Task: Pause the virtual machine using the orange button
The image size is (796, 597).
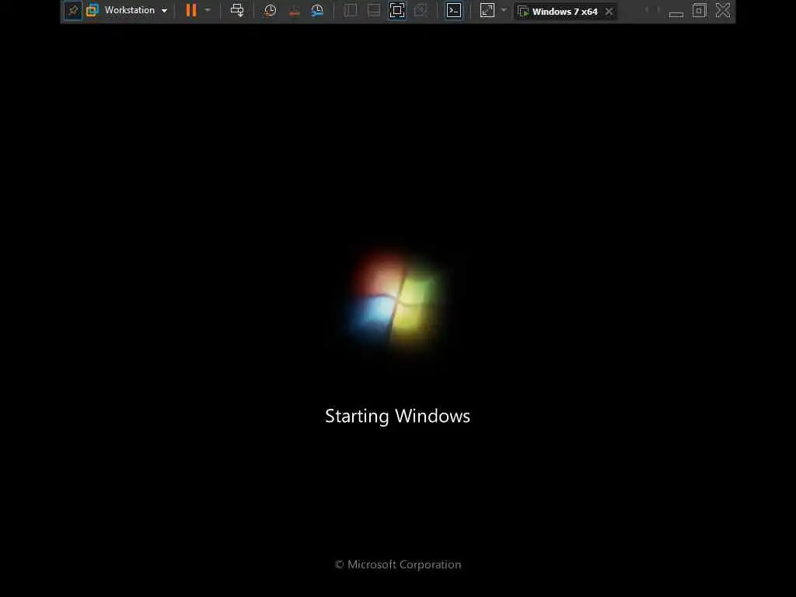Action: 191,10
